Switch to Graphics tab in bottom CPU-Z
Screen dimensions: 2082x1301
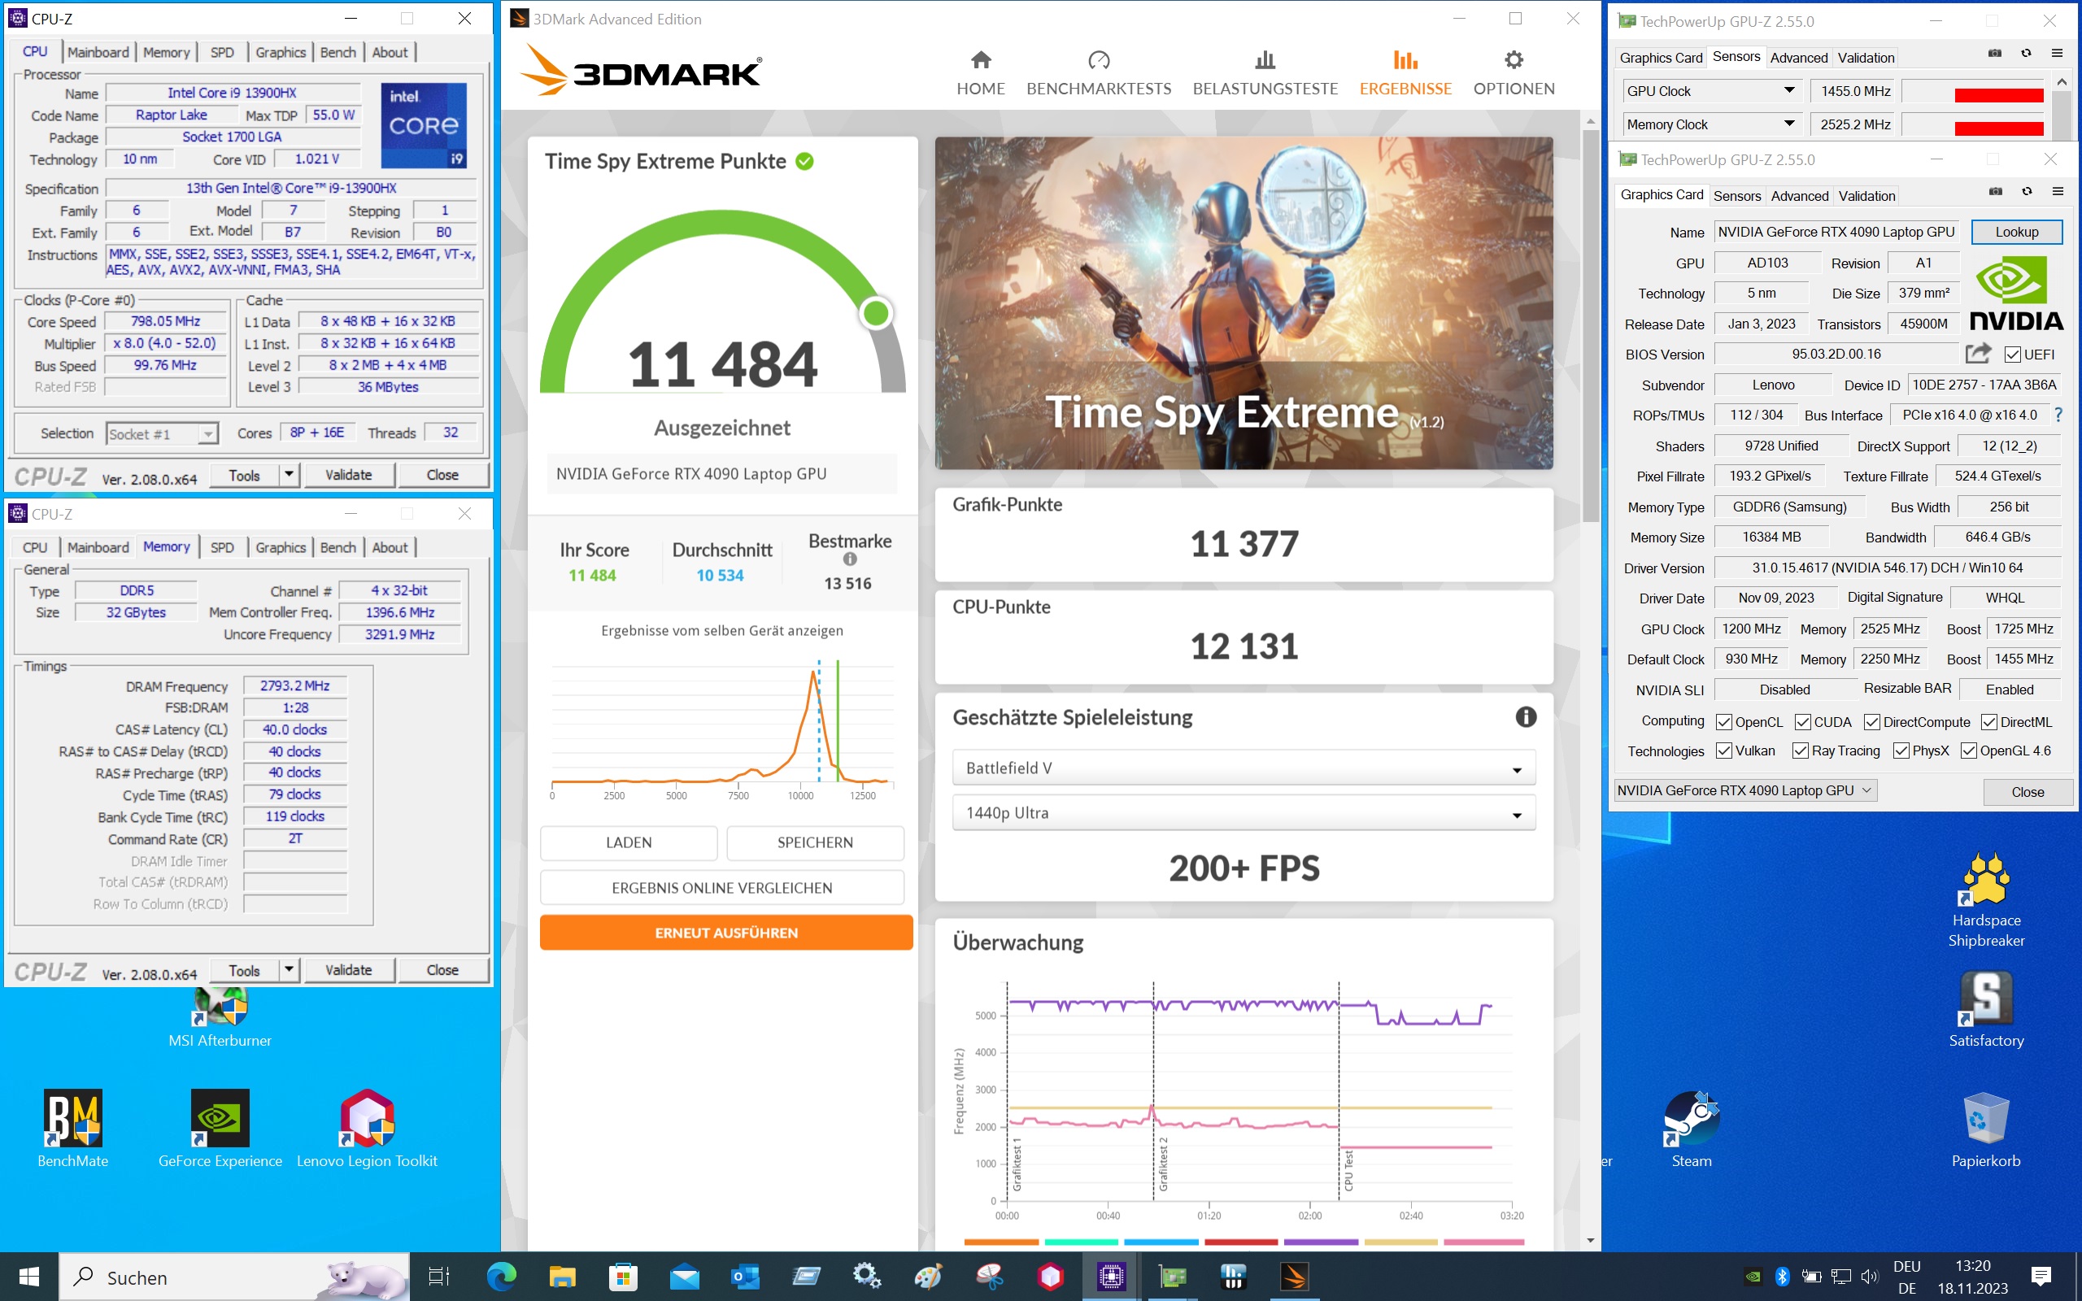click(281, 547)
